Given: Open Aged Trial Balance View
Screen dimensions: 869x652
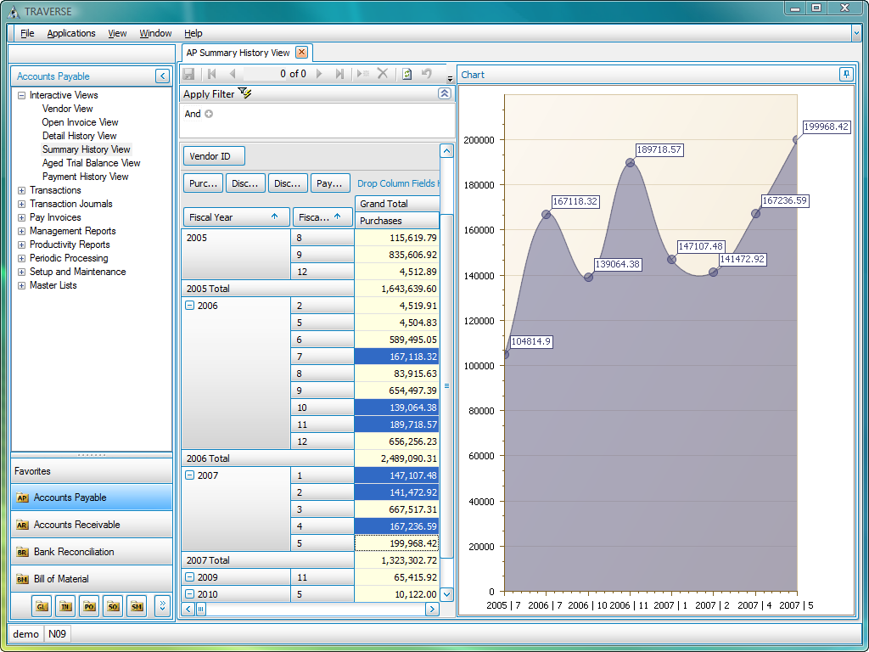Looking at the screenshot, I should tap(91, 163).
